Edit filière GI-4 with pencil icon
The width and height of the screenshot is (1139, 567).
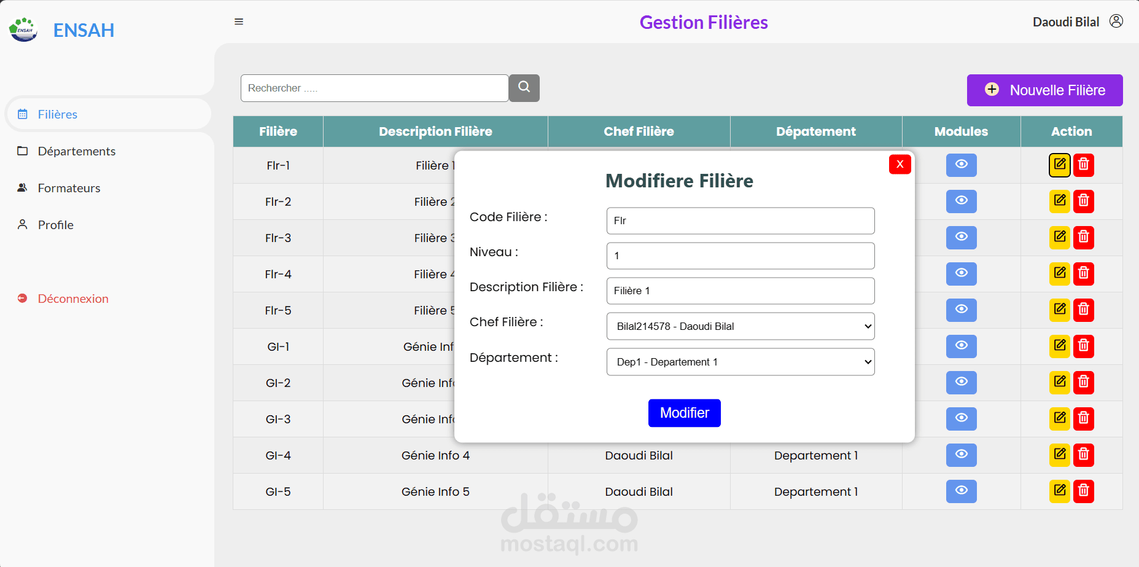click(x=1060, y=455)
